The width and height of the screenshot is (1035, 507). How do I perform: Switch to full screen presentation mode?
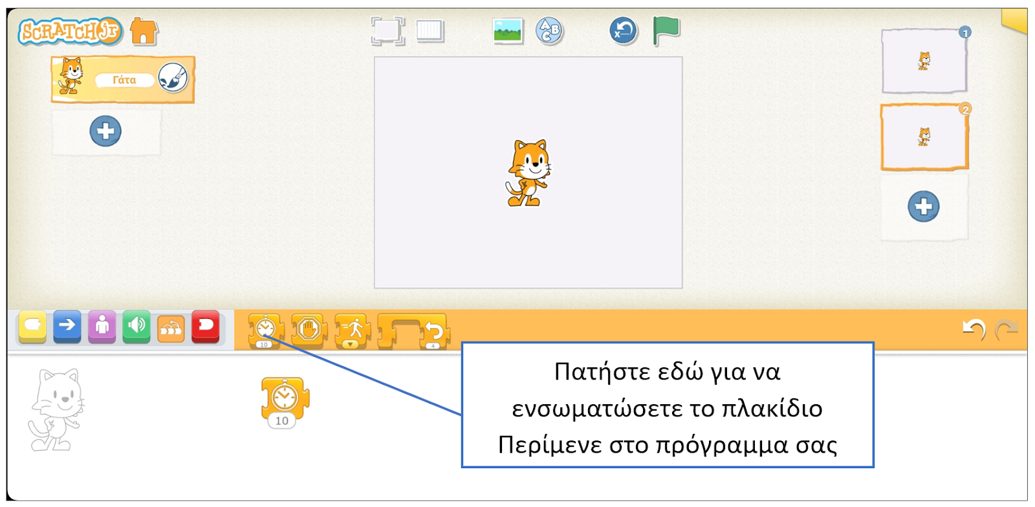pos(387,30)
